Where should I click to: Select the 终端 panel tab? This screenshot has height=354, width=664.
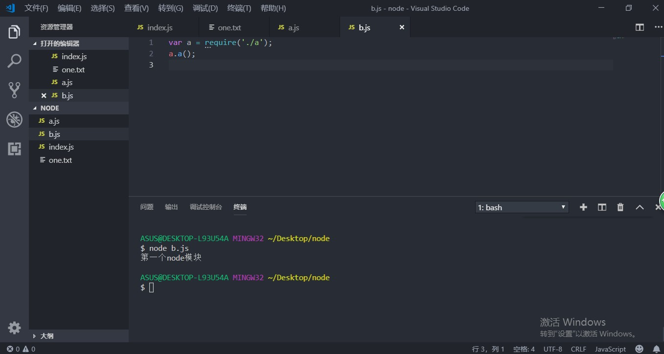pos(240,207)
